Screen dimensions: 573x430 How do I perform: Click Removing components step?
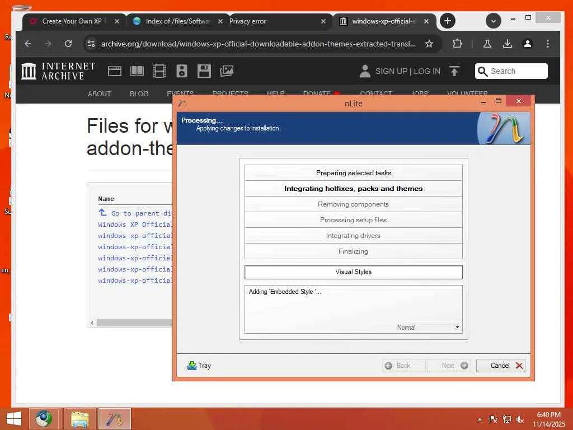(354, 204)
